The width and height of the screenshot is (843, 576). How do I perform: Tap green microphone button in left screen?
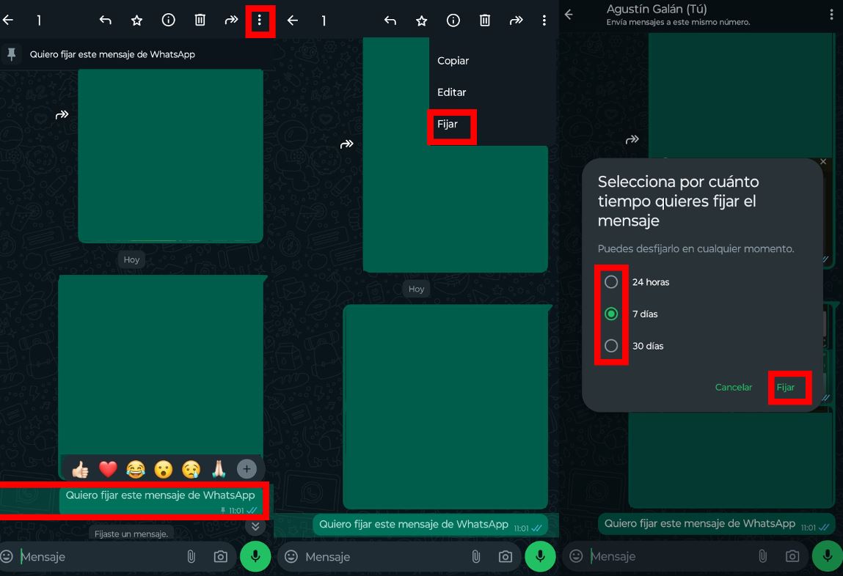click(255, 556)
